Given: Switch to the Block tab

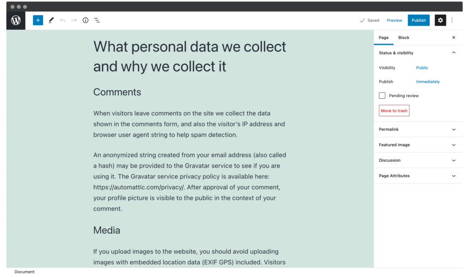Looking at the screenshot, I should [404, 37].
